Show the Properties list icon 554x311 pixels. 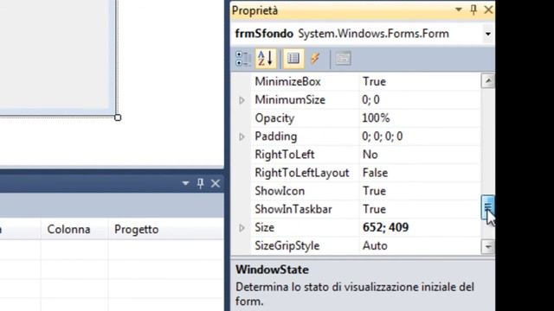pos(293,59)
